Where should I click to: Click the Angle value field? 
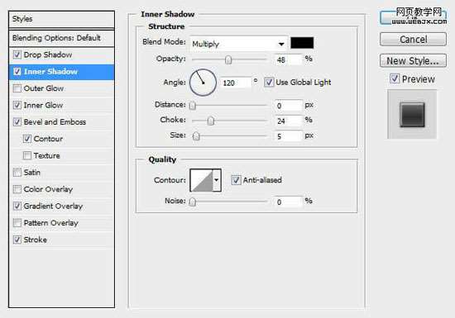(236, 83)
